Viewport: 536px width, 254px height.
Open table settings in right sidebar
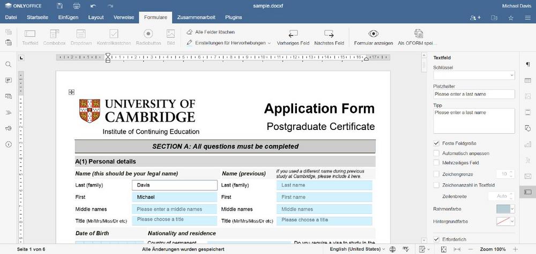[x=527, y=80]
